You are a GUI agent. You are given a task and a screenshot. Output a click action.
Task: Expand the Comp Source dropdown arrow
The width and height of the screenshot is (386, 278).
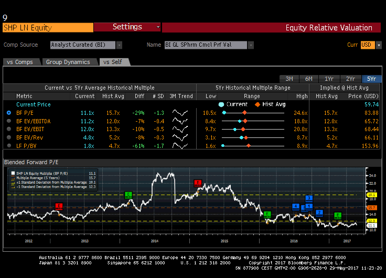(119, 45)
